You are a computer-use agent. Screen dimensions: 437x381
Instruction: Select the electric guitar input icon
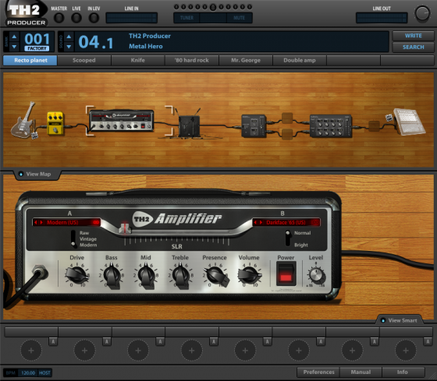23,121
